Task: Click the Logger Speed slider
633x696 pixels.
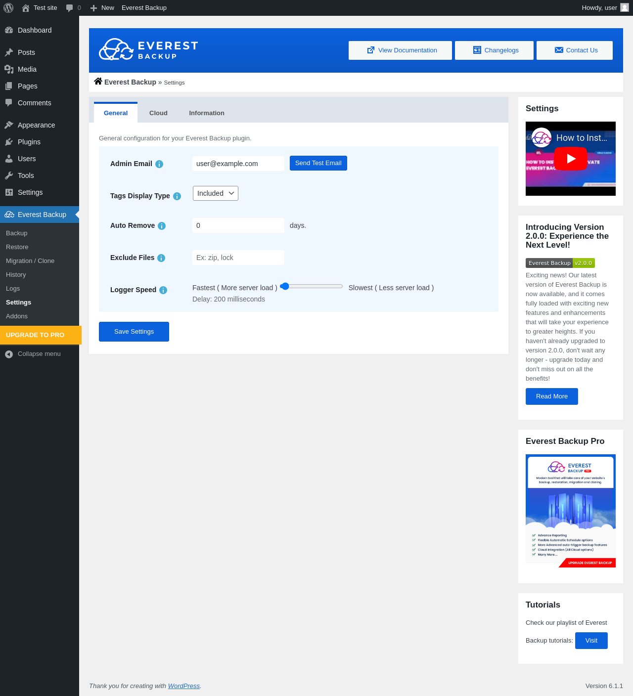Action: click(x=312, y=286)
